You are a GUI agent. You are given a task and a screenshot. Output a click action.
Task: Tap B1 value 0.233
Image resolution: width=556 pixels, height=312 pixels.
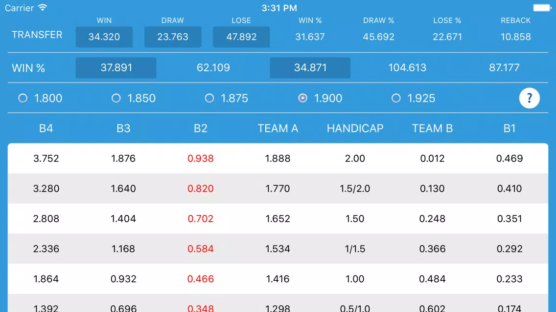click(510, 279)
